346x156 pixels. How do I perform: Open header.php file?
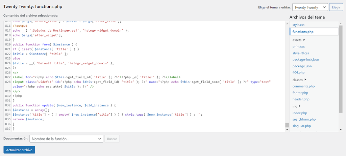(301, 99)
